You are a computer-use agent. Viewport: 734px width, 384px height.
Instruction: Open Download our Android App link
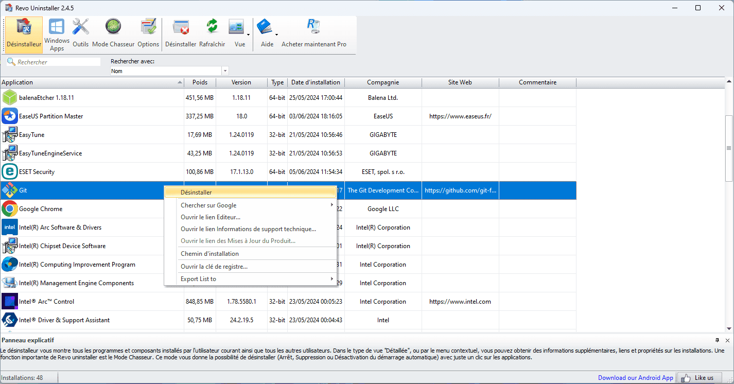(636, 378)
